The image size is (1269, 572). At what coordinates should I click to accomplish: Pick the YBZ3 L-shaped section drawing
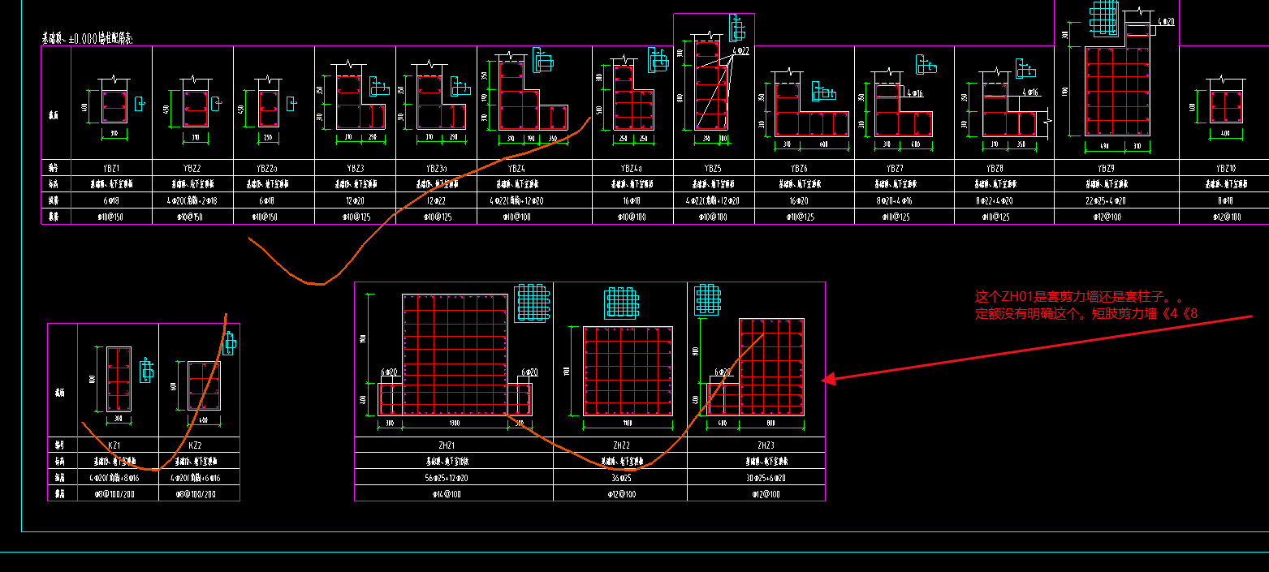pos(360,102)
